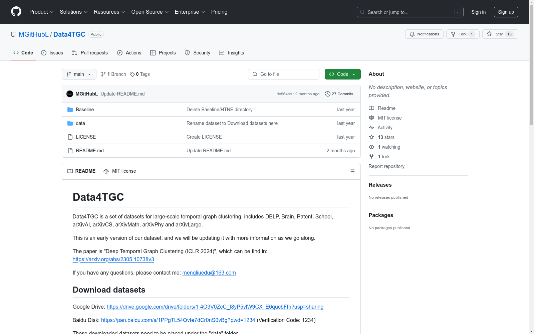The height and width of the screenshot is (334, 534).
Task: Click the Activity pulse icon
Action: [x=371, y=128]
